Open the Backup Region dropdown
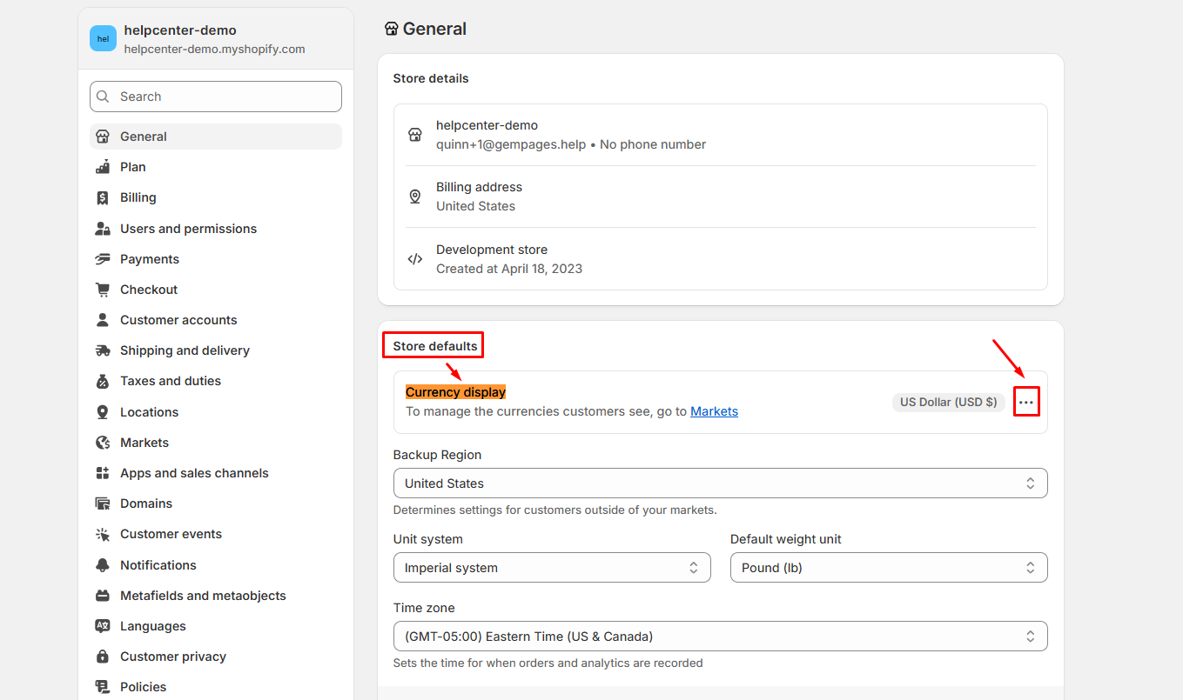 coord(720,483)
